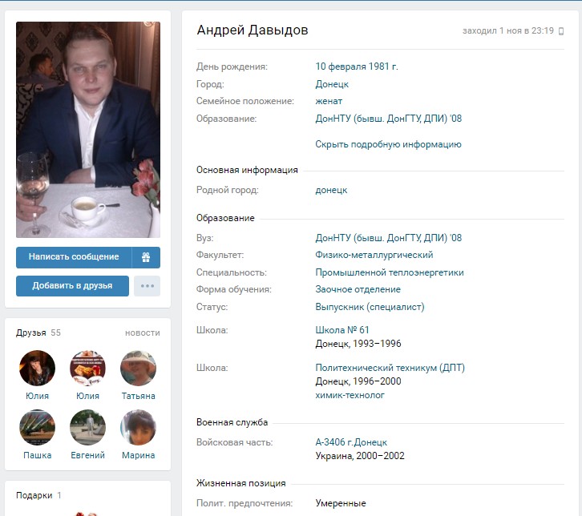This screenshot has width=582, height=516.
Task: Click the city Донецк link
Action: pyautogui.click(x=332, y=84)
